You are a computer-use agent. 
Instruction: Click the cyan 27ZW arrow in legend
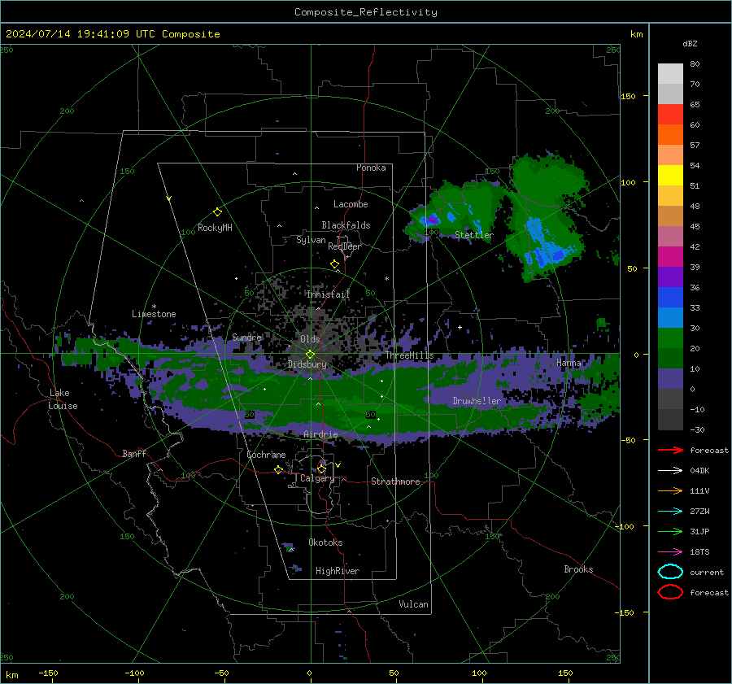click(670, 512)
